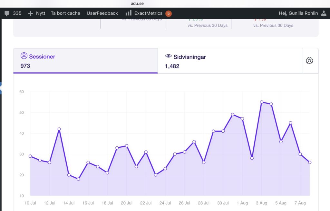The image size is (330, 211).
Task: Click the 2 Aug dip data point
Action: click(x=252, y=158)
